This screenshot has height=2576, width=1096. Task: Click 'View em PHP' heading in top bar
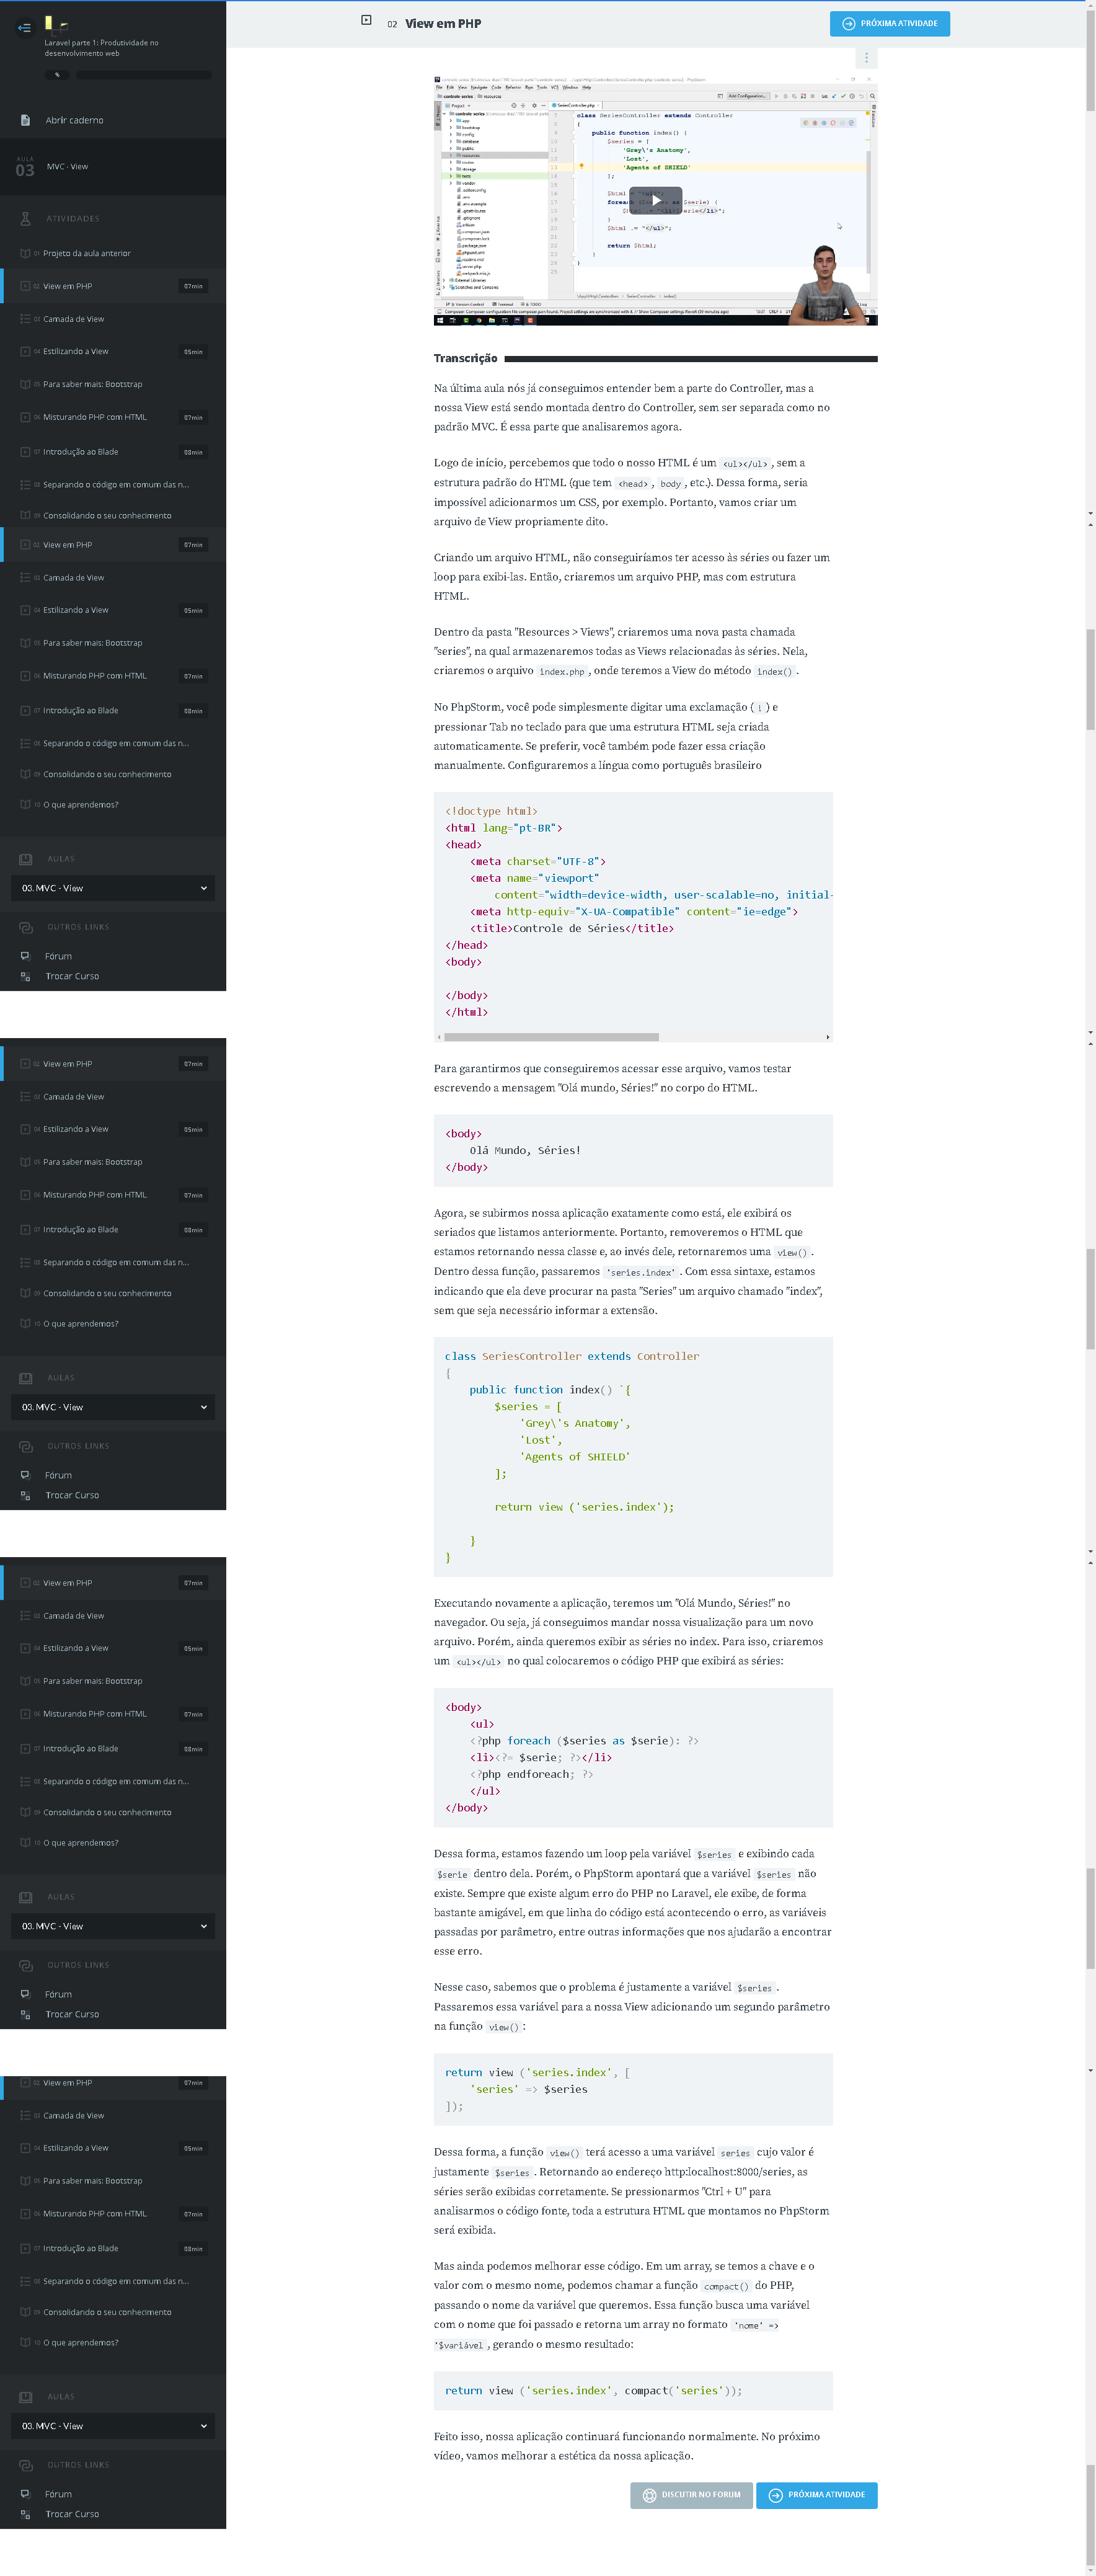tap(443, 24)
